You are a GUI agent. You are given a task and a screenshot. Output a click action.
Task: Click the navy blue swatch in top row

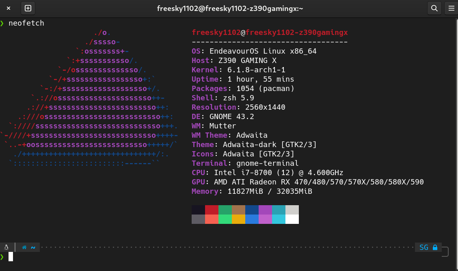click(x=252, y=210)
